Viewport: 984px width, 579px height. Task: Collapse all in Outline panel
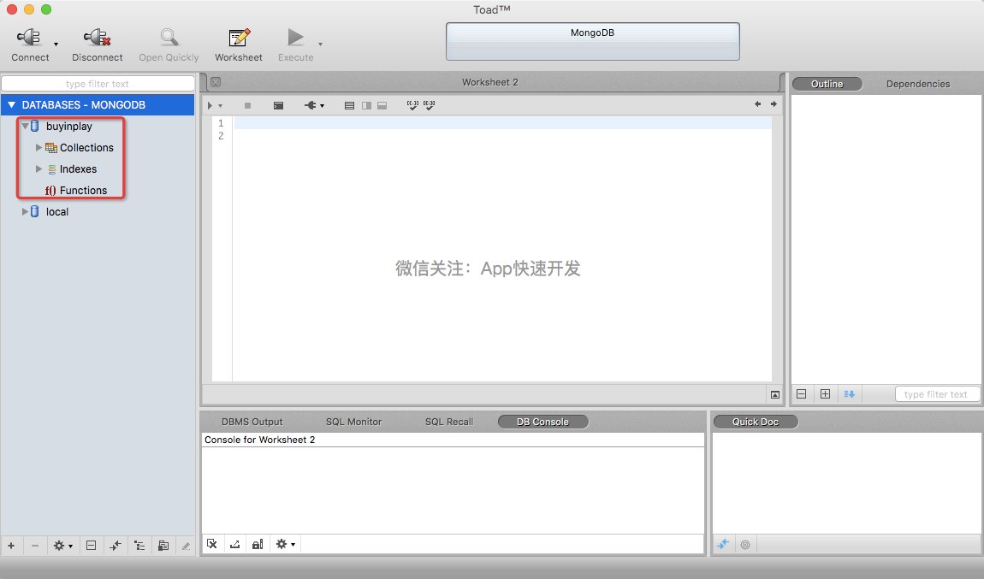click(x=802, y=394)
